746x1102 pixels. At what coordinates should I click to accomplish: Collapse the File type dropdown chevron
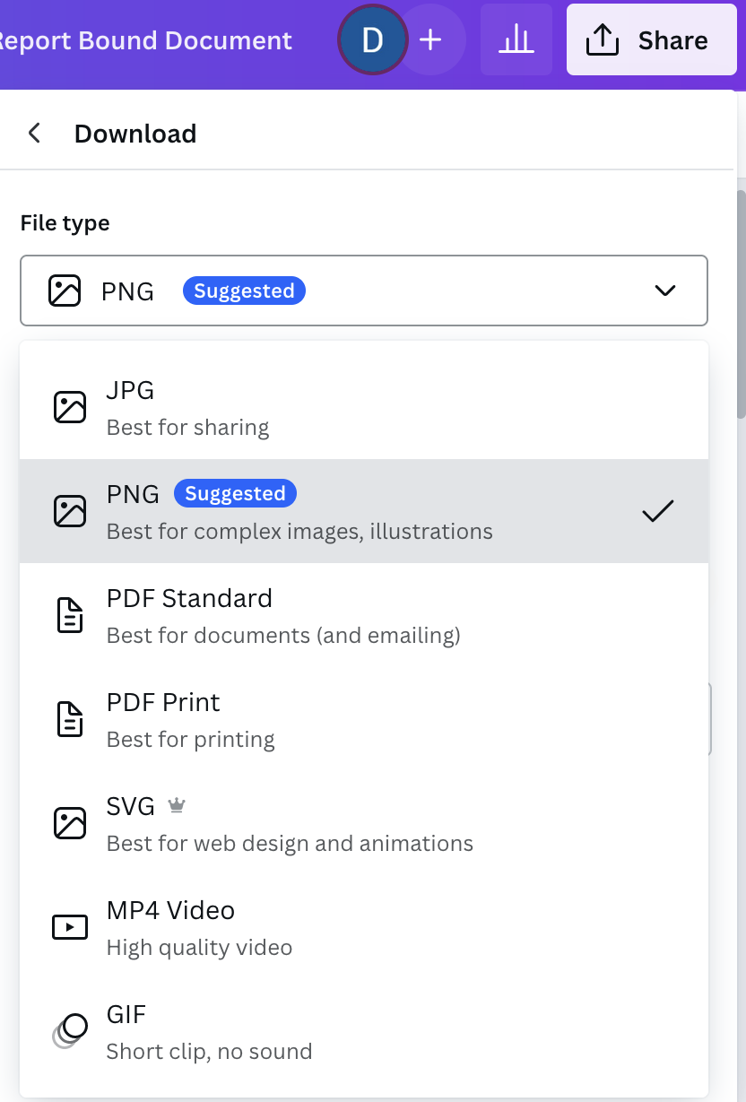[x=665, y=291]
